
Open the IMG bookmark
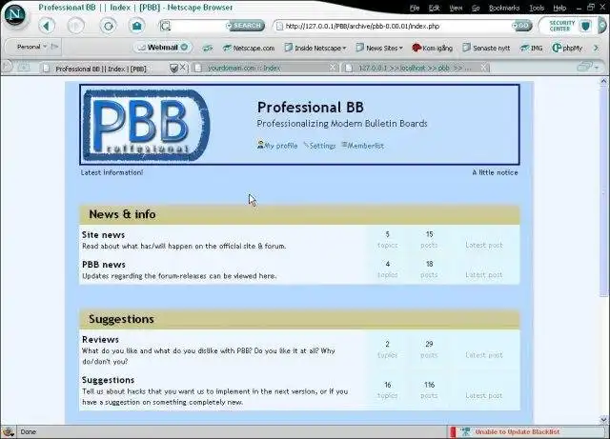[532, 48]
